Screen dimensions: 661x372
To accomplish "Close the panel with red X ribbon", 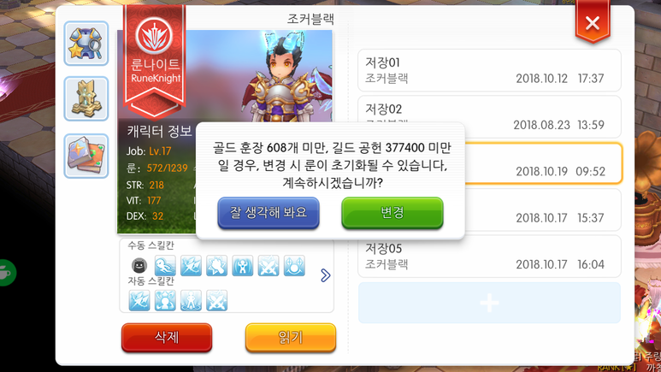I will tap(593, 22).
